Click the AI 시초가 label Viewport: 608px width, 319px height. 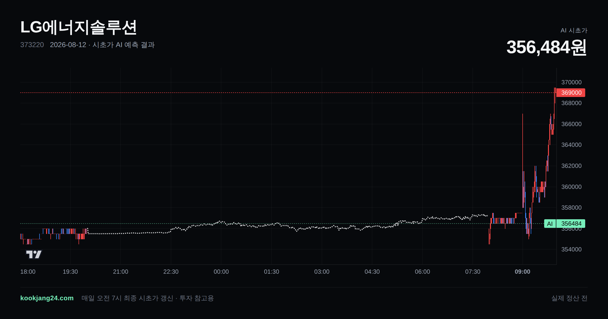click(574, 30)
